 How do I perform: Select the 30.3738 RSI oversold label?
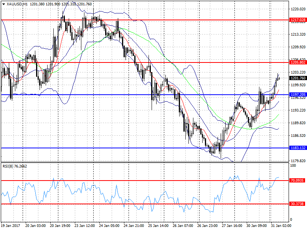tap(297, 204)
